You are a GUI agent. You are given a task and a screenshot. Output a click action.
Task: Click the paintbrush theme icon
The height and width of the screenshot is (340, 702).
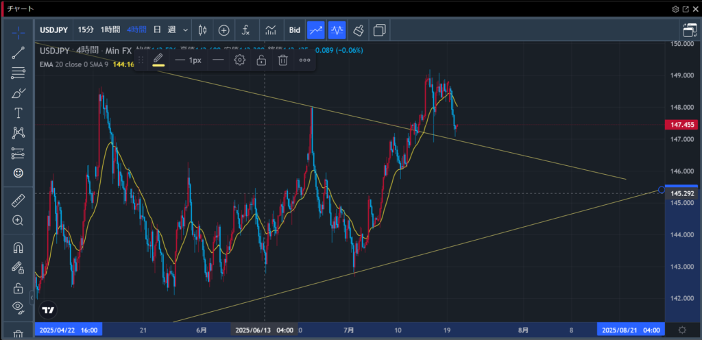pyautogui.click(x=358, y=30)
